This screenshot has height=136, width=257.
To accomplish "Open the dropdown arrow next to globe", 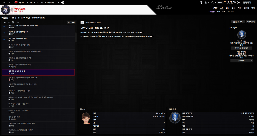I will [208, 3].
